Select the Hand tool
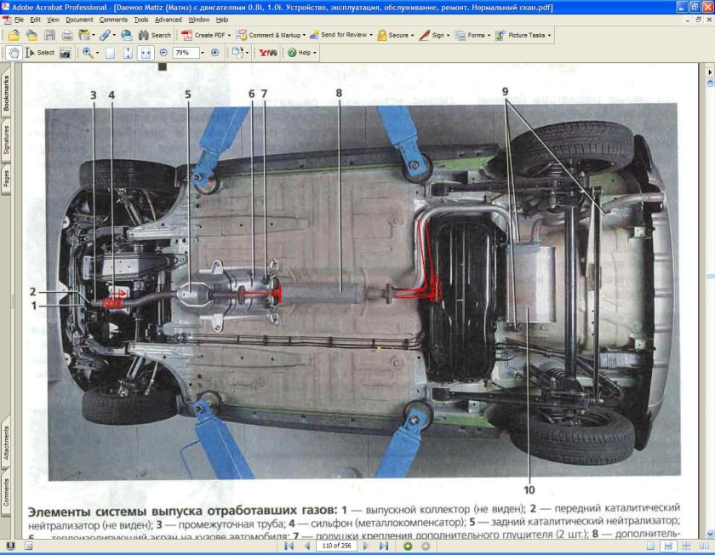 click(14, 53)
